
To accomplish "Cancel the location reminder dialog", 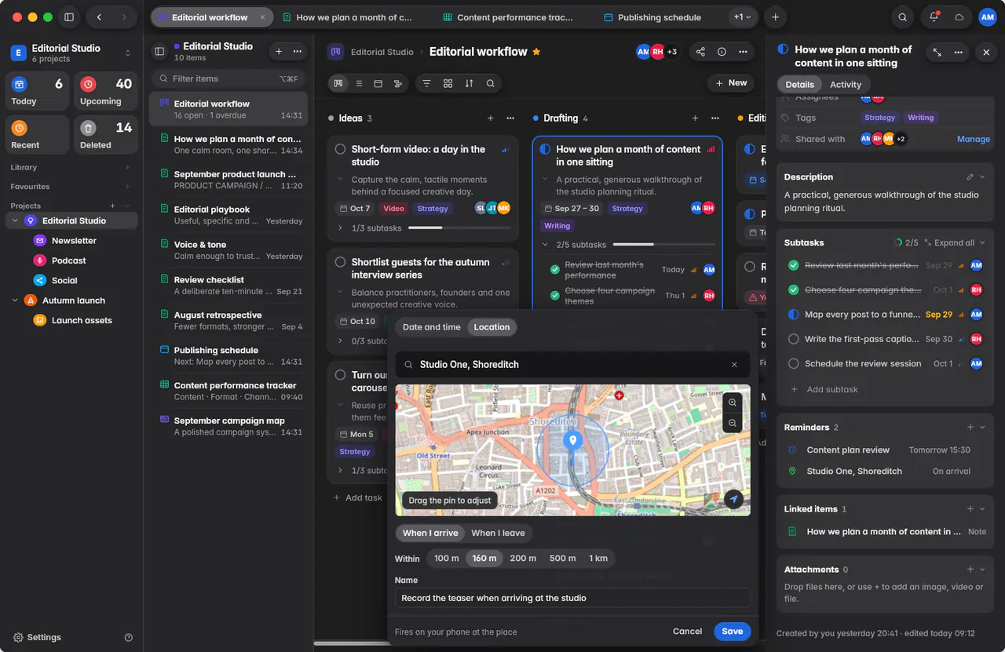I will (x=687, y=632).
